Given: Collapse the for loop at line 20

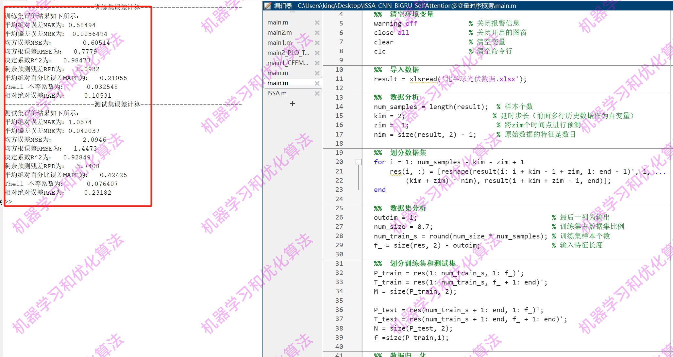Looking at the screenshot, I should (x=359, y=162).
